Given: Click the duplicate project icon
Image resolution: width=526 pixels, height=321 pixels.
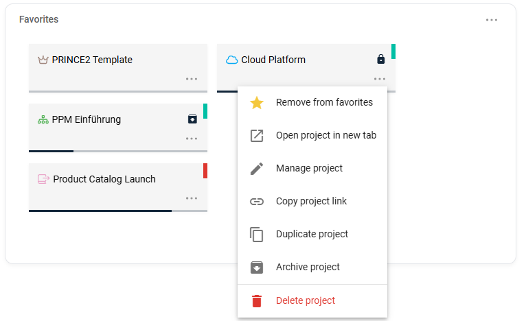Looking at the screenshot, I should tap(257, 235).
